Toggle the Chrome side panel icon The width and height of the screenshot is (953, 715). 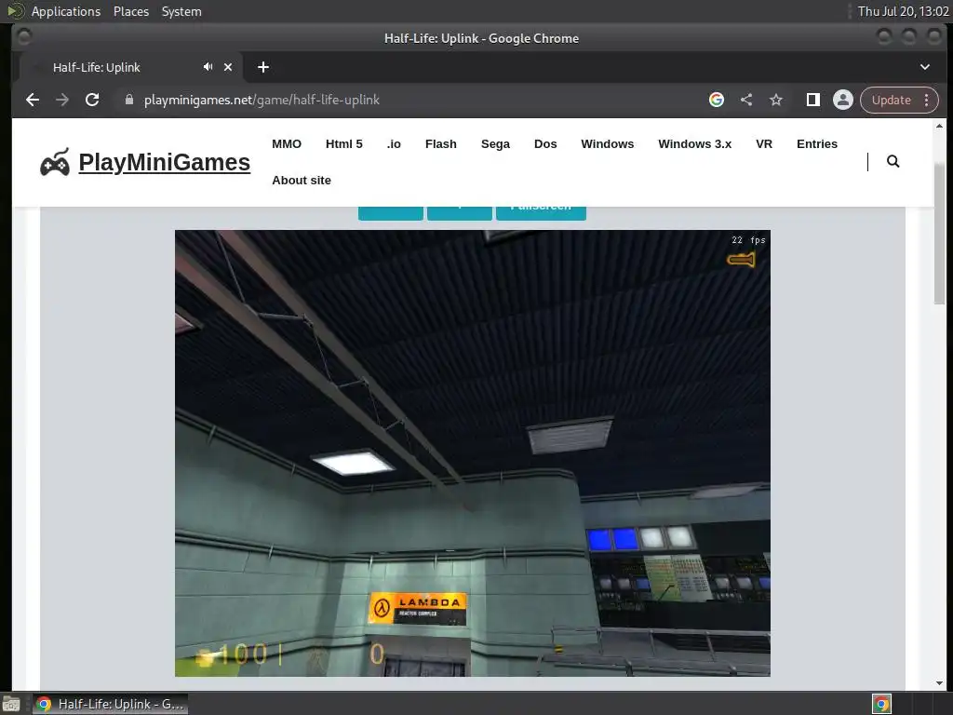813,100
